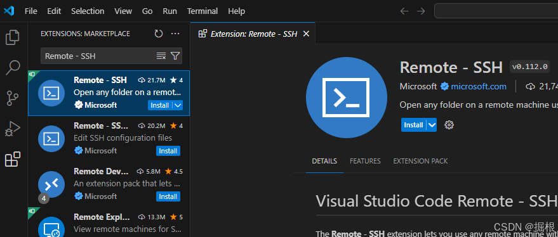Viewport: 558px width, 237px height.
Task: Click the large Remote - SSH logo
Action: [x=346, y=98]
